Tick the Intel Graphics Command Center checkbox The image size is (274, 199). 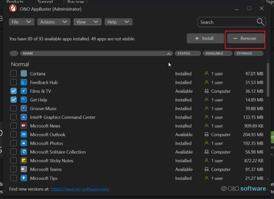pos(13,117)
